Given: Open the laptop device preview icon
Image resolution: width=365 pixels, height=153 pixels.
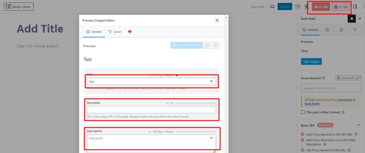Looking at the screenshot, I should pos(272,7).
